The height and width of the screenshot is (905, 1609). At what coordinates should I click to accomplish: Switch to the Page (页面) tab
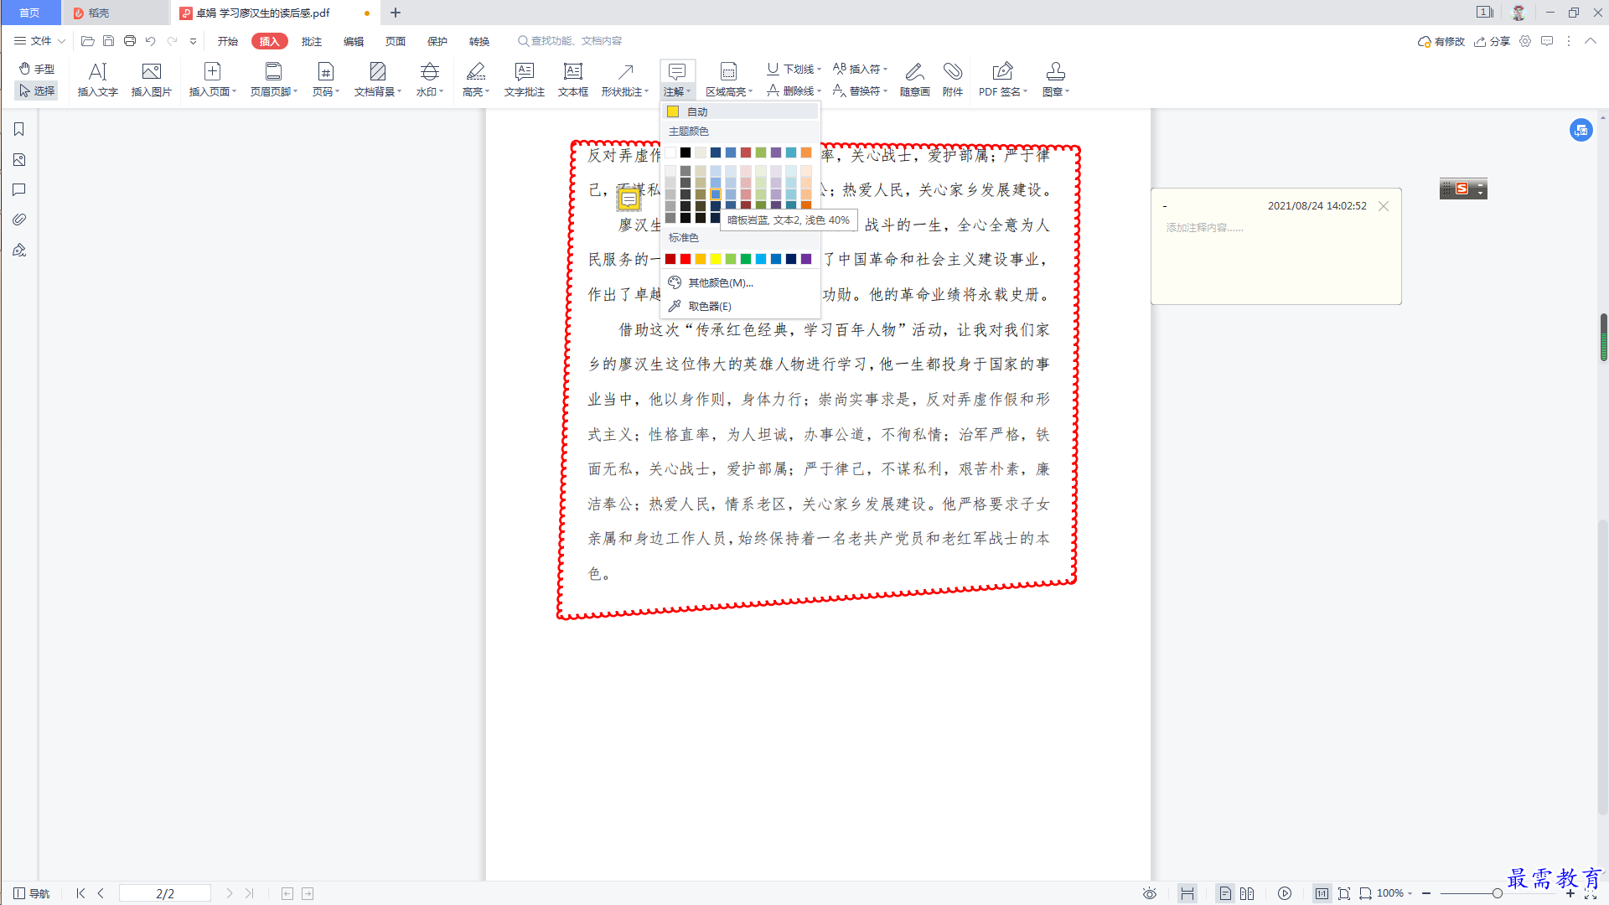[396, 41]
